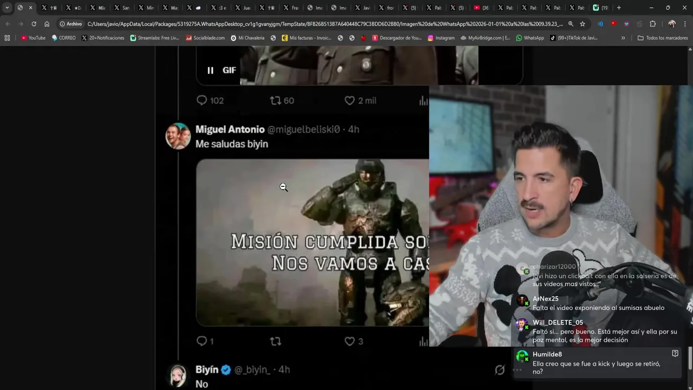Open the Mis facturas - Invoic... bookmark
Viewport: 693px width, 390px height.
click(x=306, y=38)
